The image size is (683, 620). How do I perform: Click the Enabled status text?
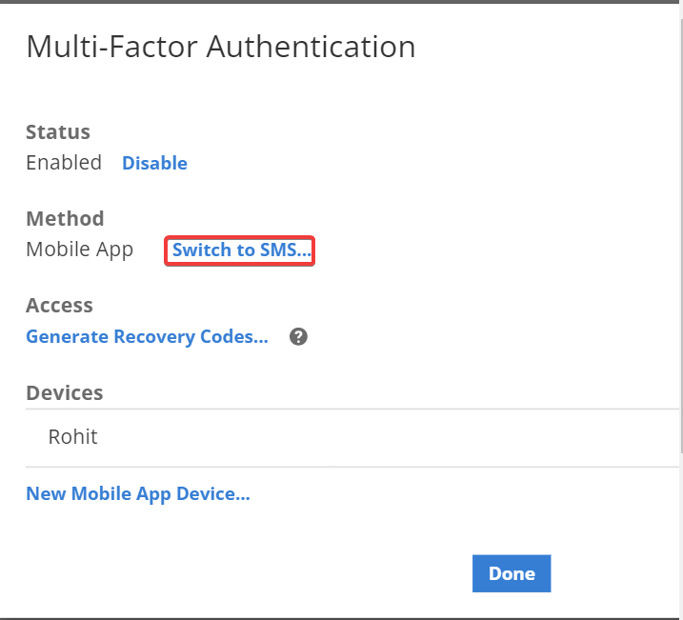(64, 163)
